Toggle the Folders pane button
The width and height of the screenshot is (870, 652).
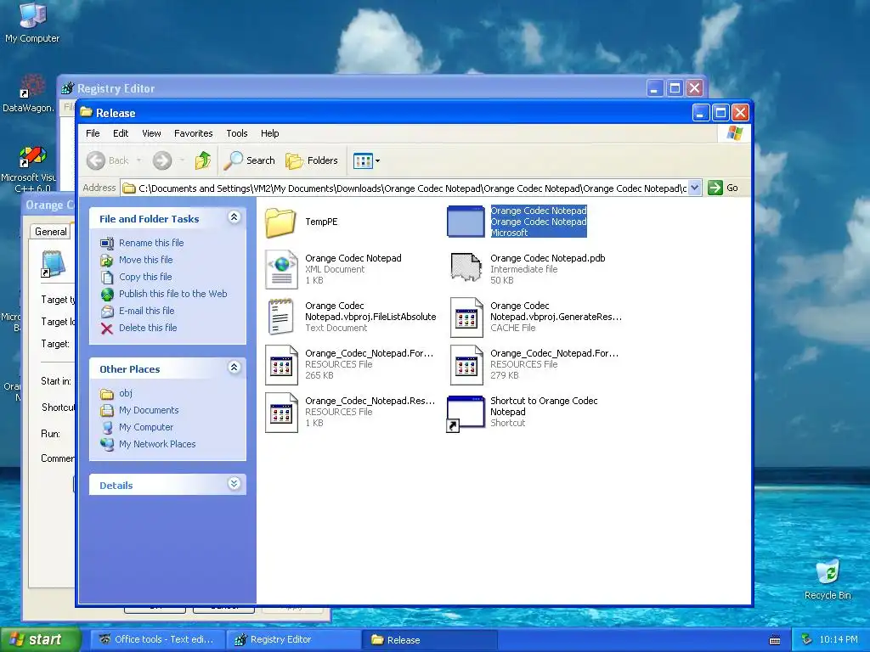coord(311,160)
